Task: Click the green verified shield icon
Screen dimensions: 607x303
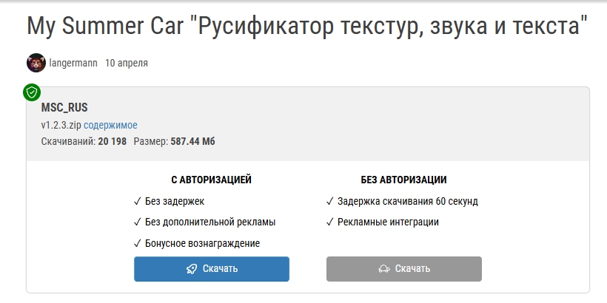Action: (32, 92)
